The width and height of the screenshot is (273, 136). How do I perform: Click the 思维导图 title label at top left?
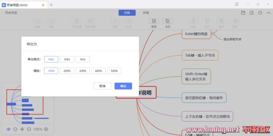pos(11,13)
